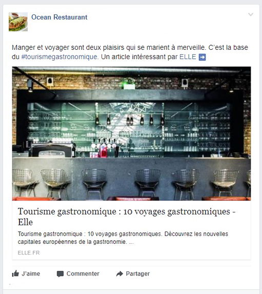Click the 'Découvrez les nouvelles capitales' article description

(x=123, y=238)
